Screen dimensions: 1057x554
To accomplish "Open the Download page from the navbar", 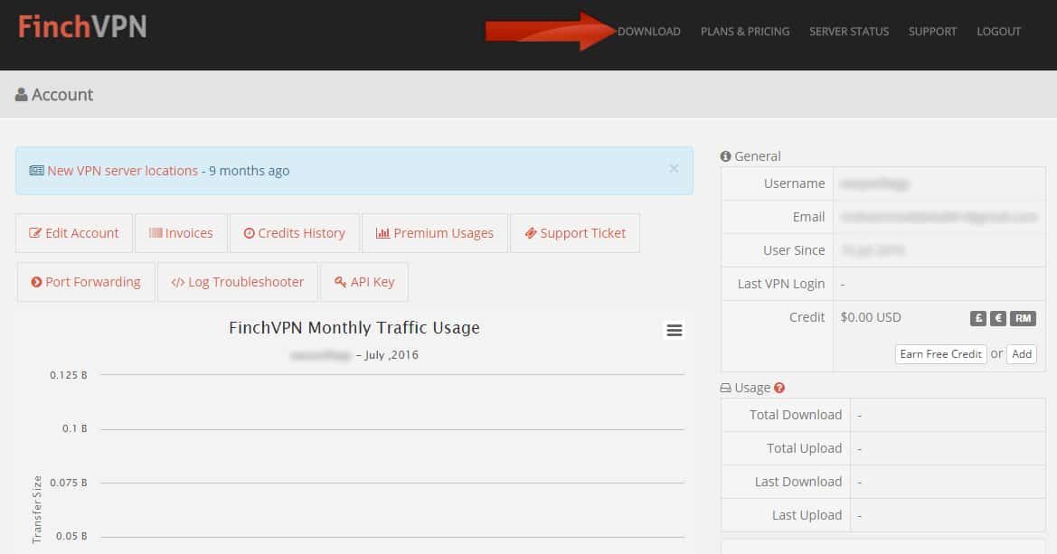I will tap(648, 31).
